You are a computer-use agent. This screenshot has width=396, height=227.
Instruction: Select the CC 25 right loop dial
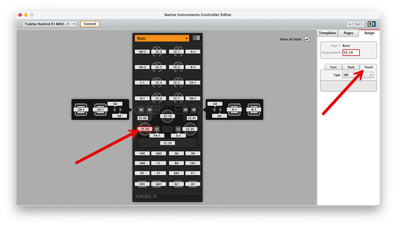click(190, 129)
